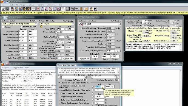Click right arrow of Maximum Ba slider
Image resolution: width=188 pixels, height=106 pixels.
(118, 77)
